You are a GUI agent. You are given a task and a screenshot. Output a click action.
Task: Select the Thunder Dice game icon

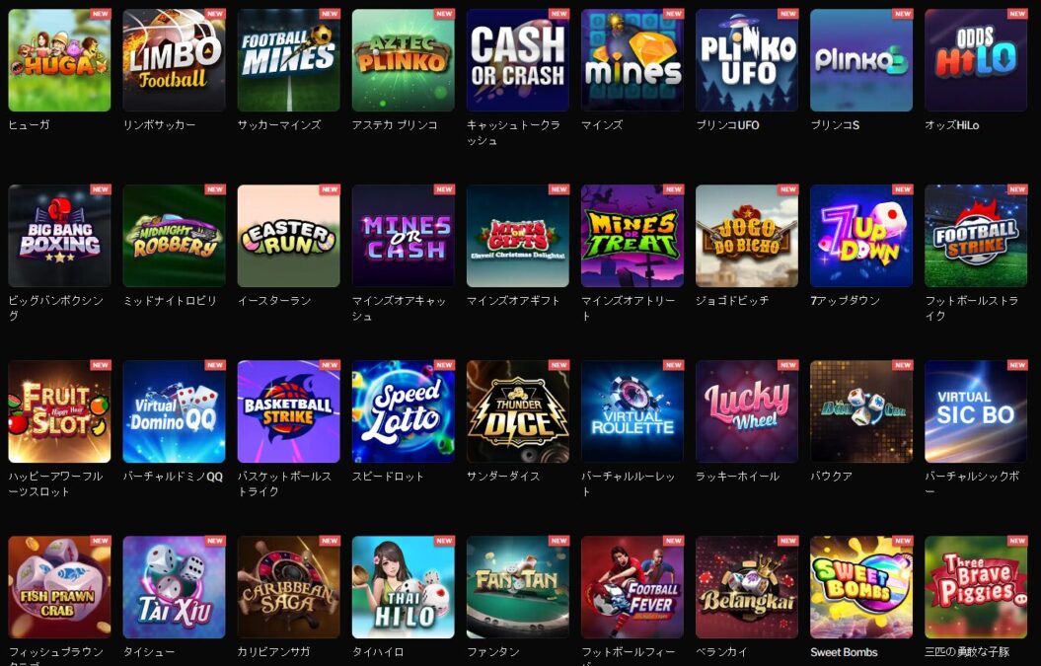(x=518, y=411)
